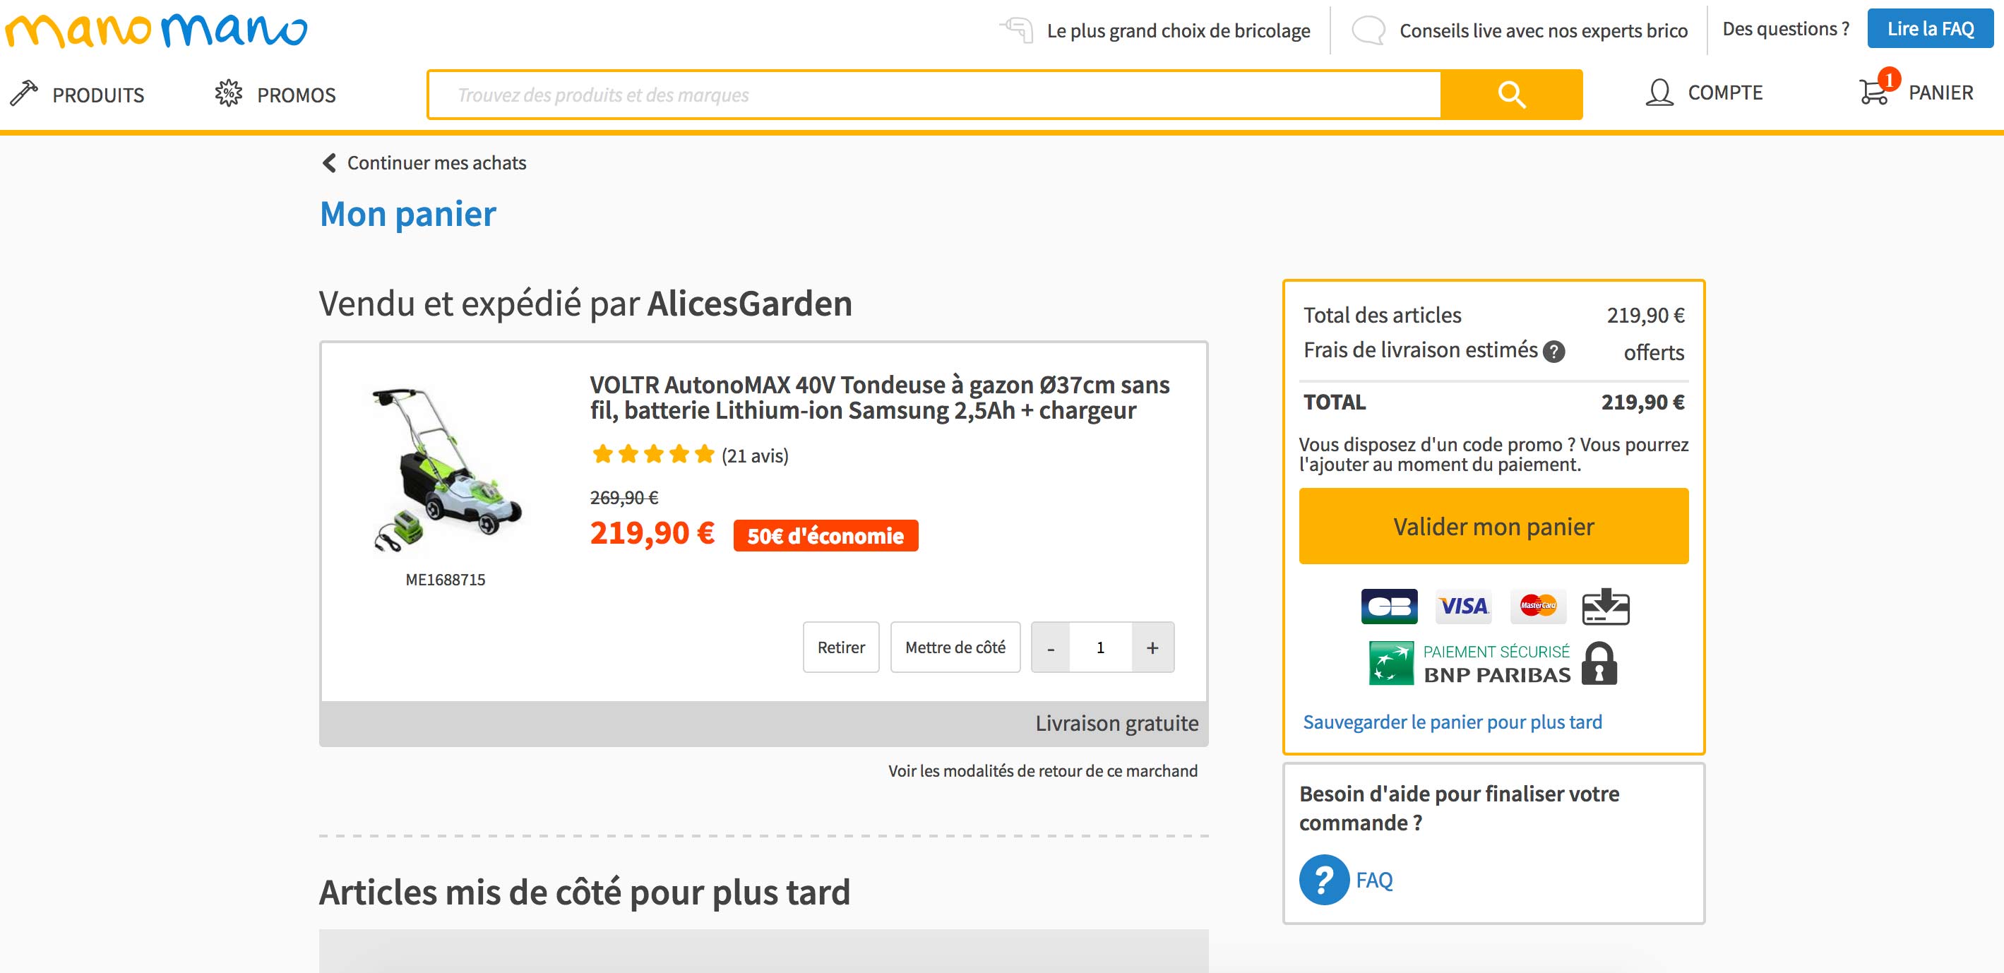Click the shopping cart icon with badge
Image resolution: width=2004 pixels, height=973 pixels.
[1878, 88]
